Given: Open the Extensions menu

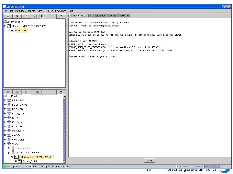Looking at the screenshot, I should 61,11.
